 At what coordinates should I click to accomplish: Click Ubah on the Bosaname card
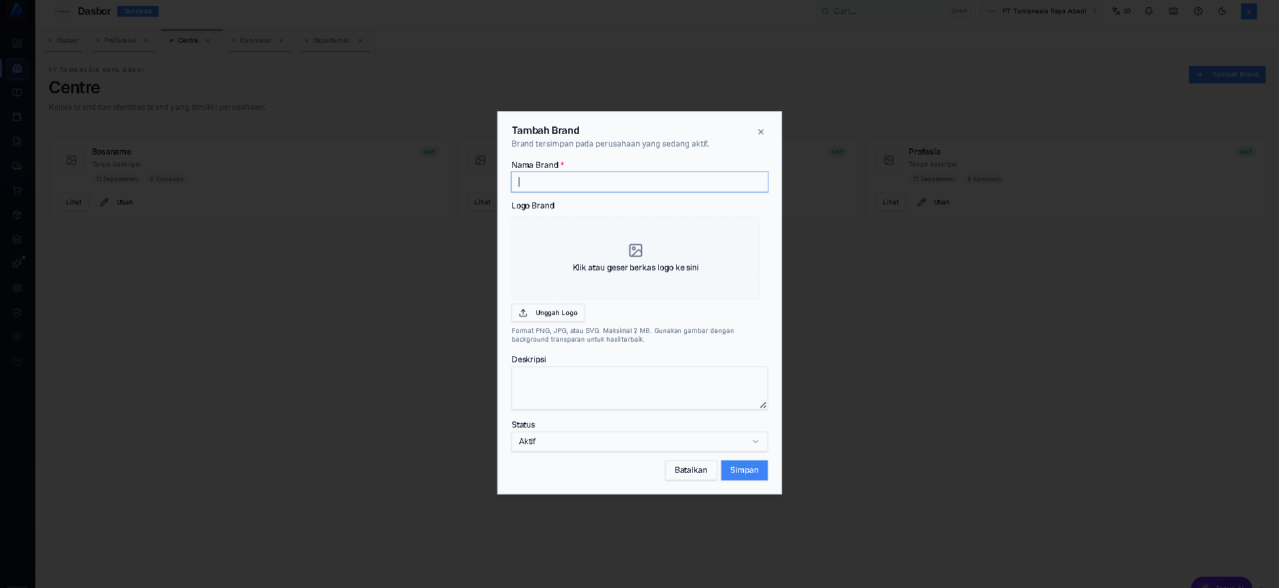click(x=117, y=202)
